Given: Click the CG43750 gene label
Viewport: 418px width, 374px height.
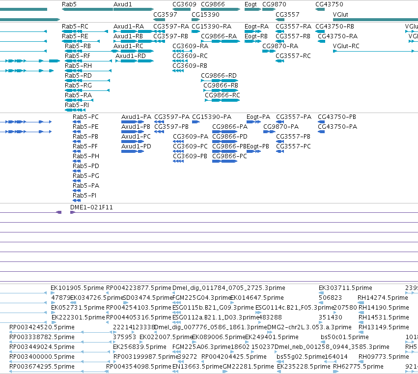Looking at the screenshot, I should pos(329,4).
